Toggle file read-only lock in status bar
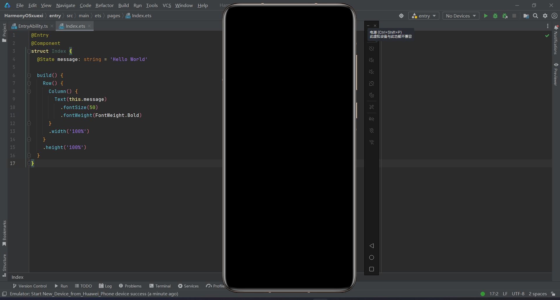This screenshot has width=560, height=300. point(553,294)
